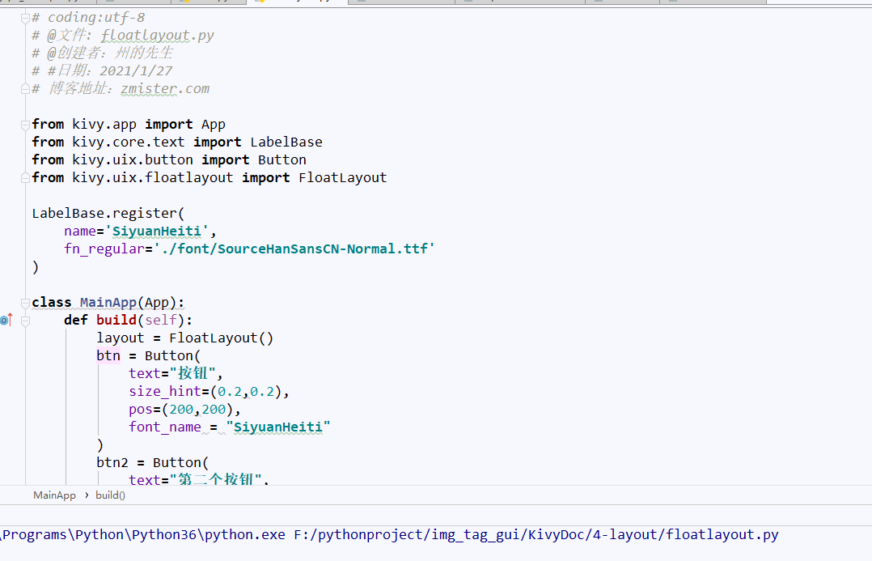
Task: Click the overrides-method gutter icon beside build
Action: click(x=6, y=320)
